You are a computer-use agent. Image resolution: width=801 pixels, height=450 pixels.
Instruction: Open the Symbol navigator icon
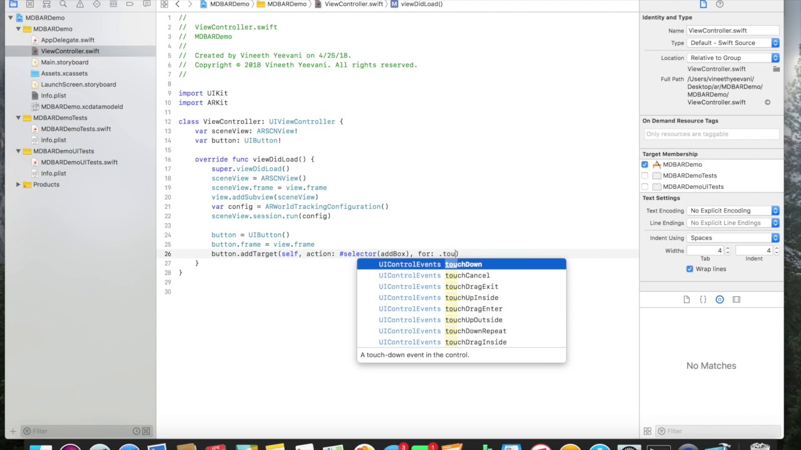pos(46,4)
